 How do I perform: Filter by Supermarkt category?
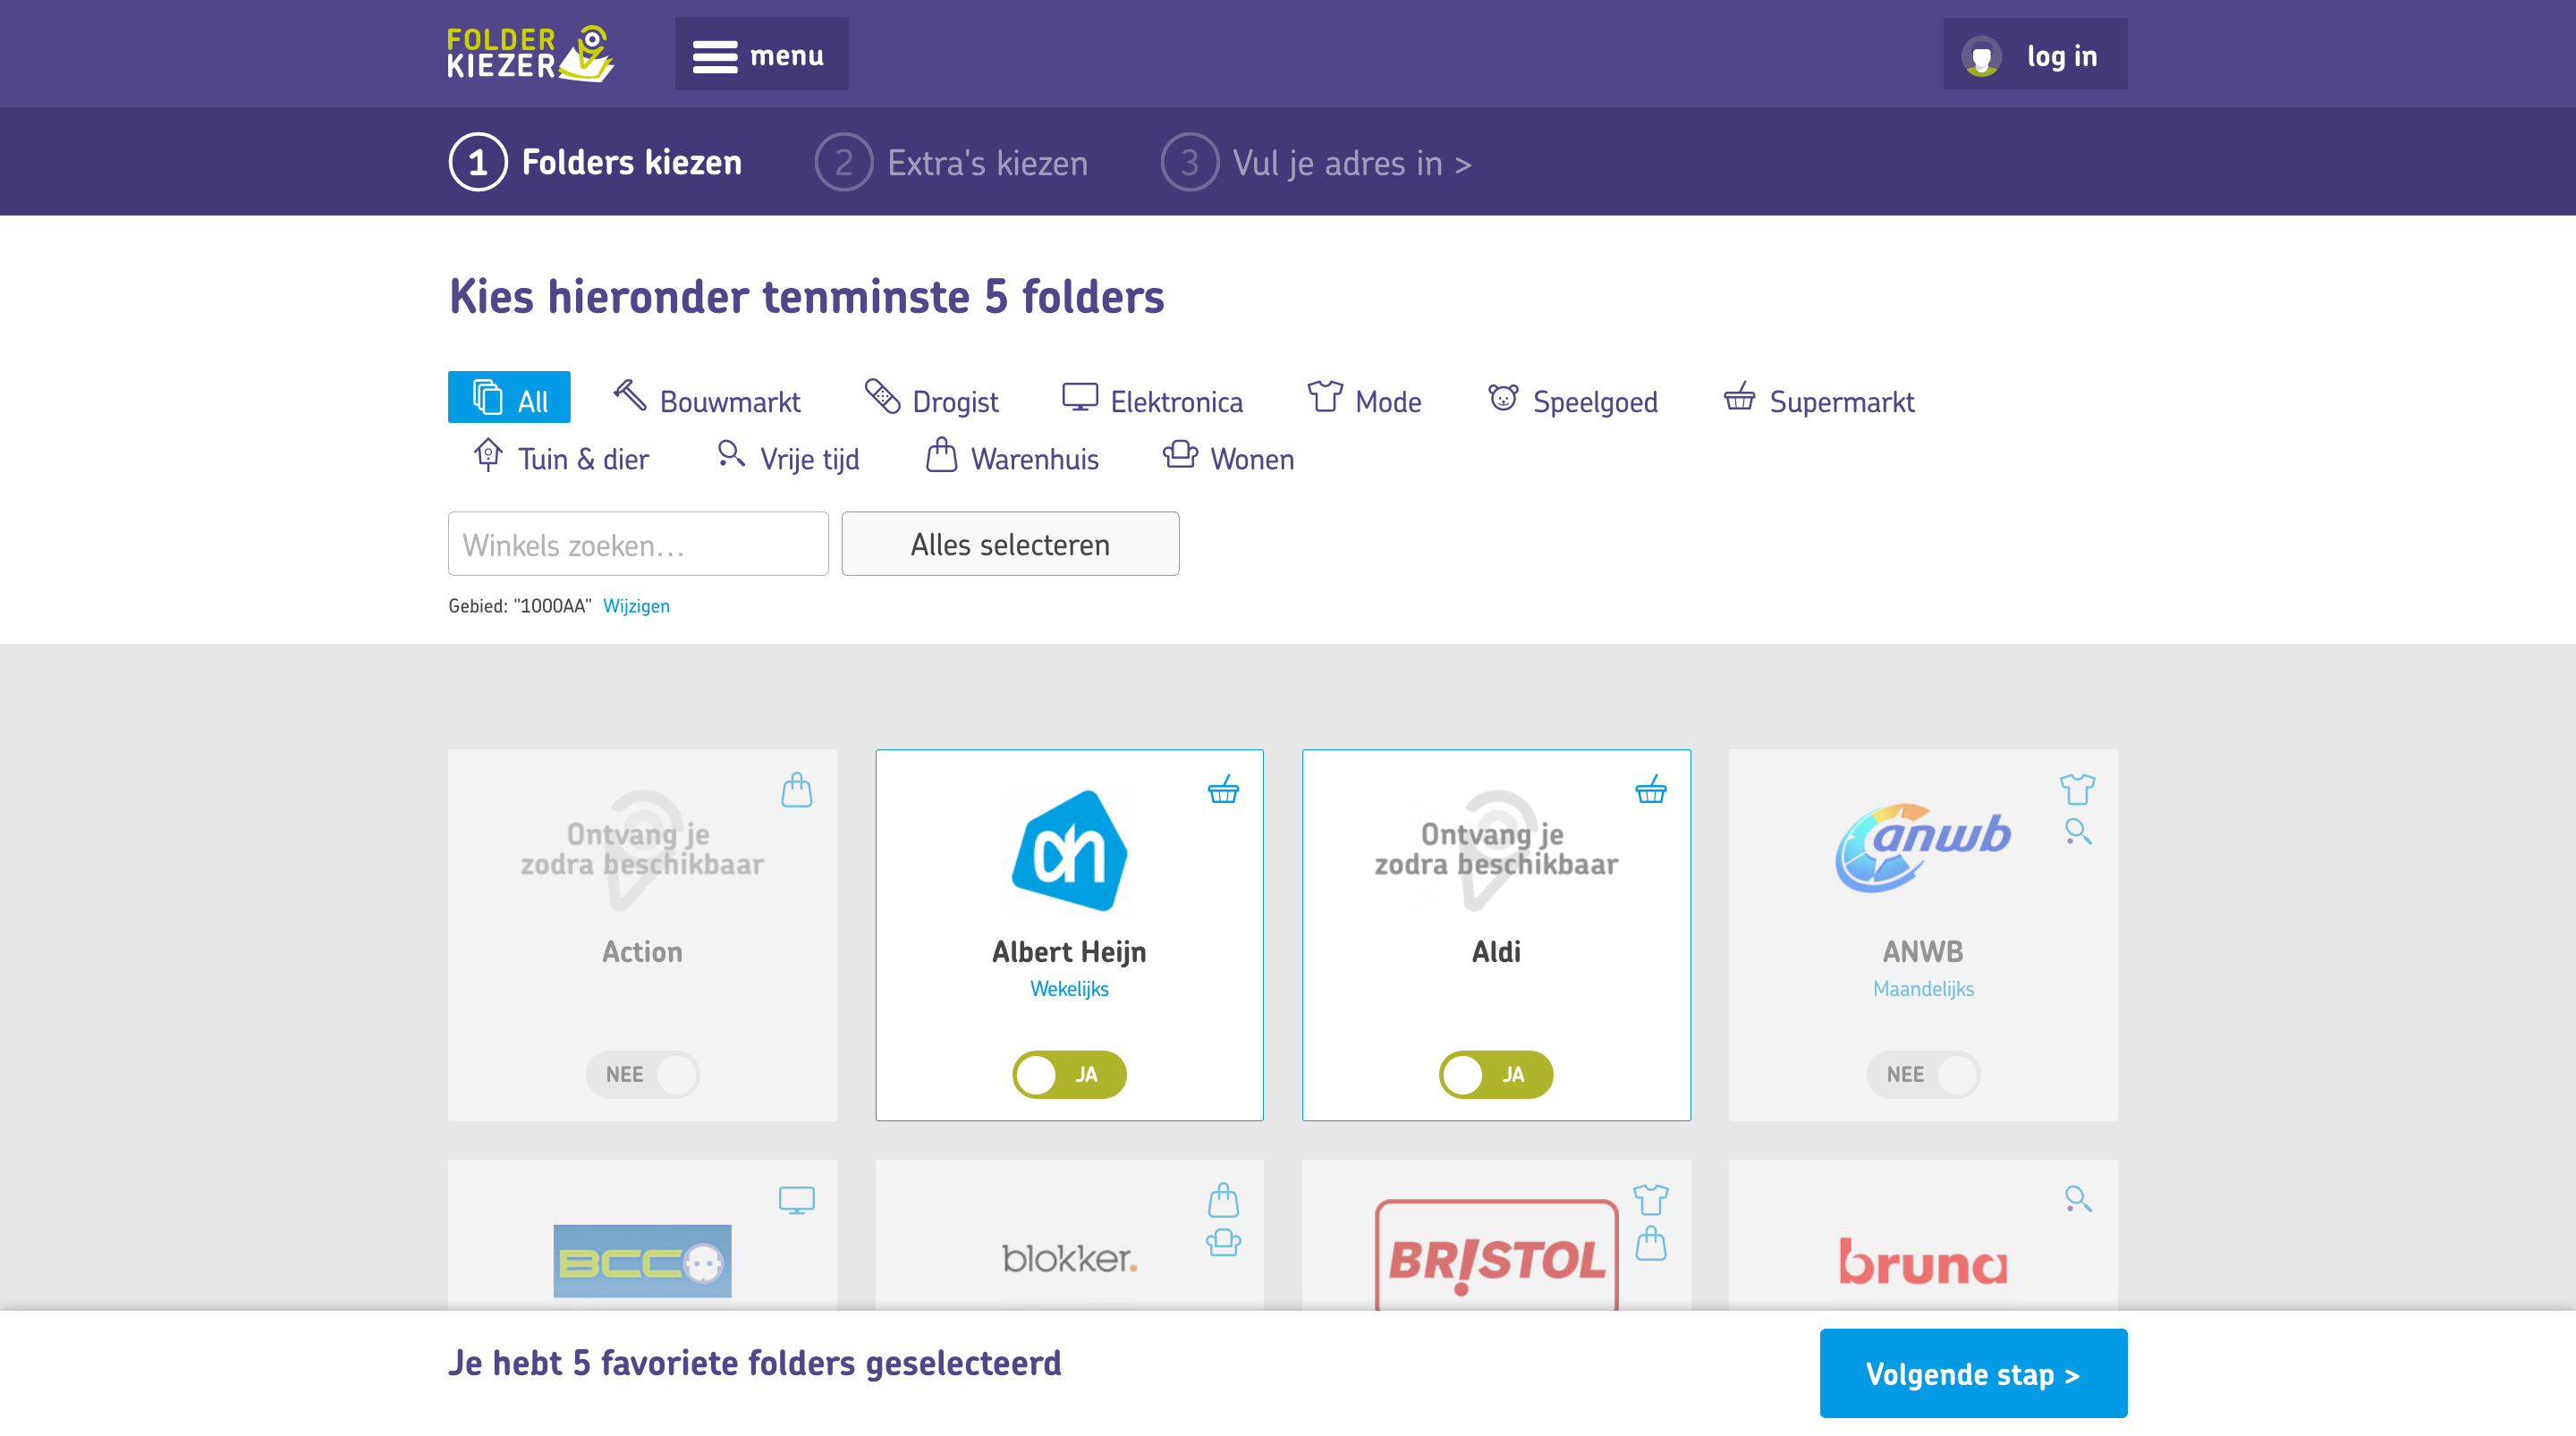click(1818, 399)
